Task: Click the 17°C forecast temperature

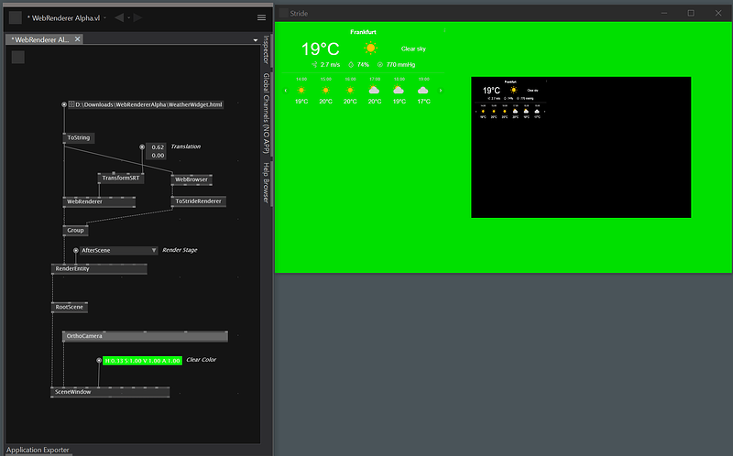Action: tap(423, 102)
